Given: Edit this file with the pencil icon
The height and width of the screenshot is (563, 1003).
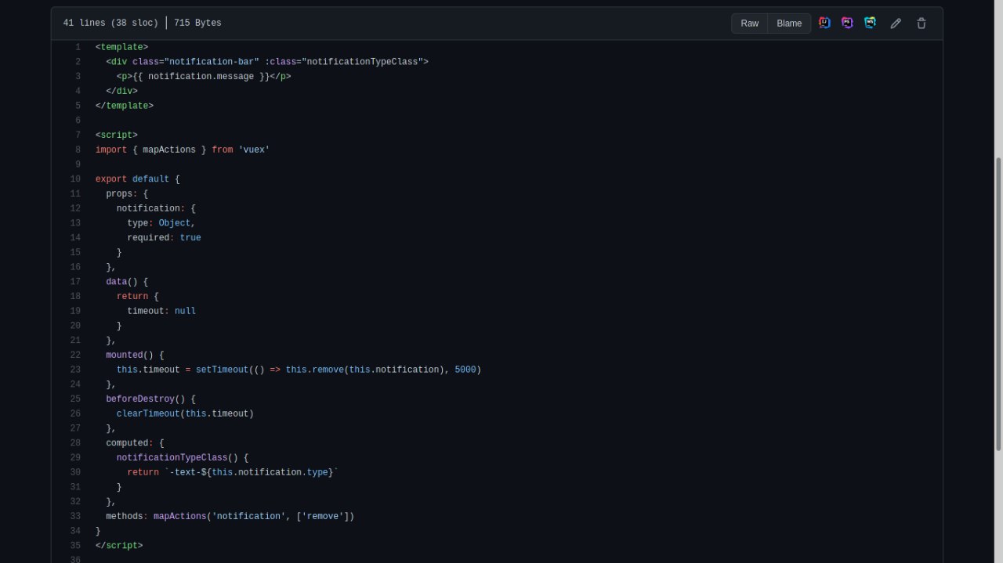Looking at the screenshot, I should click(896, 23).
